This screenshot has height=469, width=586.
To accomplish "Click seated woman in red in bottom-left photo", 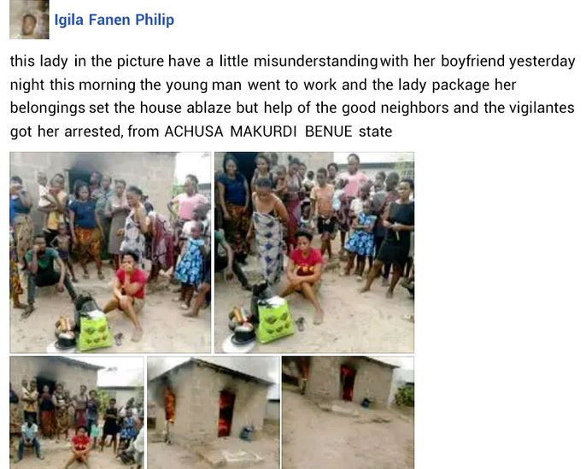I will (x=79, y=447).
